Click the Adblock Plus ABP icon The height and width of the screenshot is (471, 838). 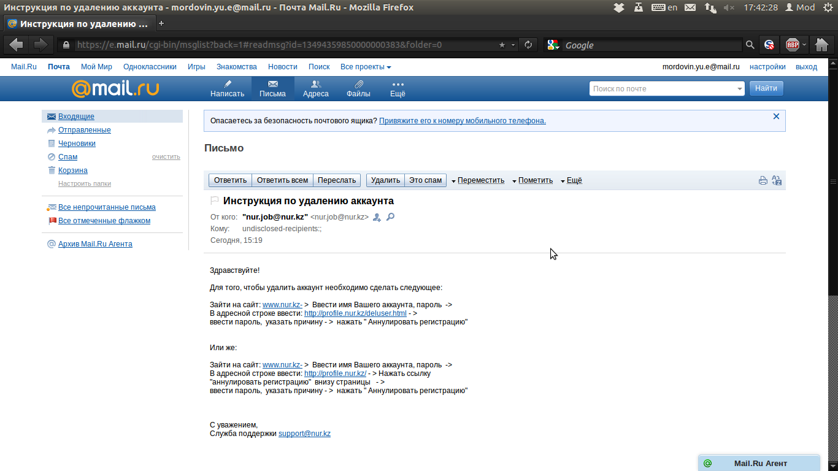point(793,45)
